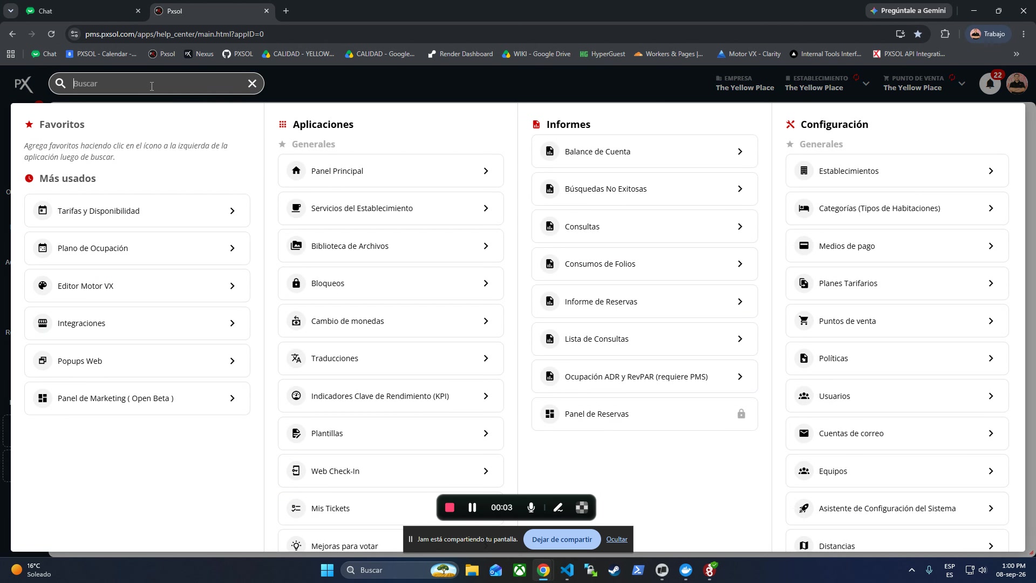Expand Informe de Reservas chevron

[x=740, y=302]
